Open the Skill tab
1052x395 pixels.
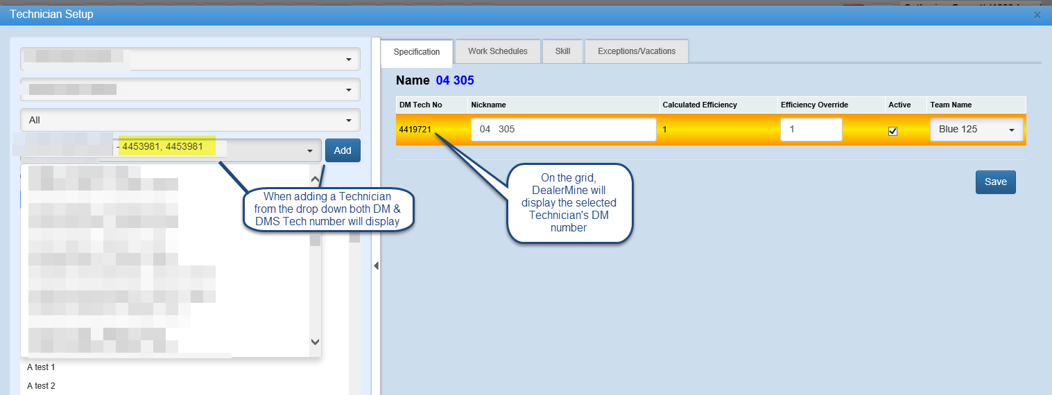coord(562,51)
